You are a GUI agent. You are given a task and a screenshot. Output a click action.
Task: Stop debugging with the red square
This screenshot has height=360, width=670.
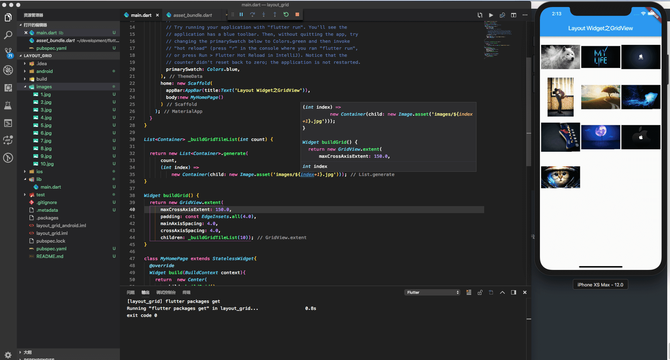tap(297, 14)
